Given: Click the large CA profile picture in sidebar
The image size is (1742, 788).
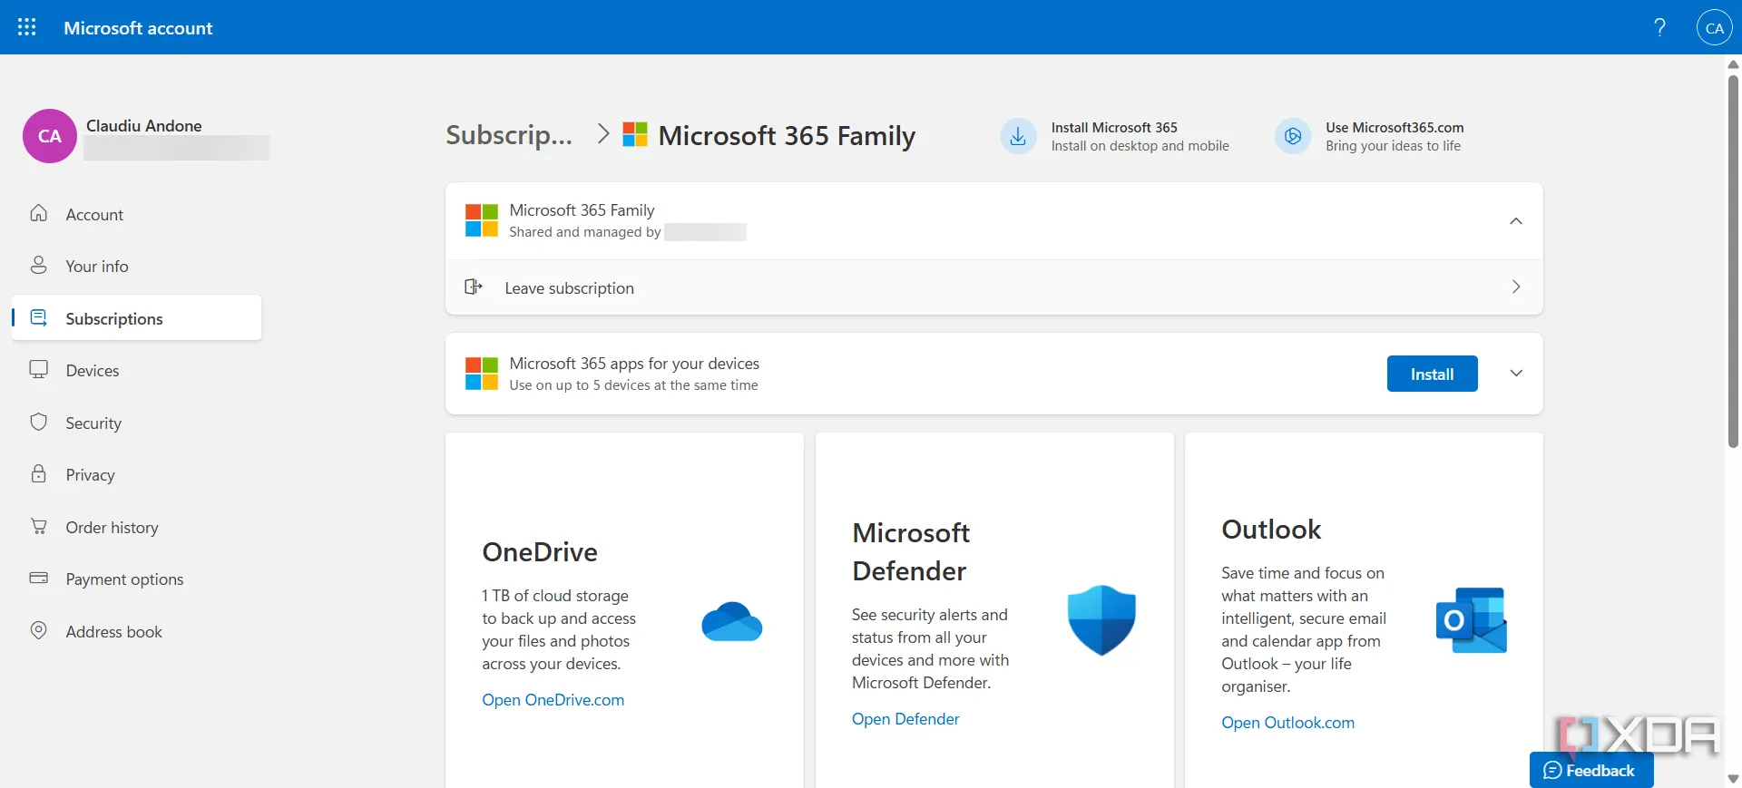Looking at the screenshot, I should coord(50,136).
